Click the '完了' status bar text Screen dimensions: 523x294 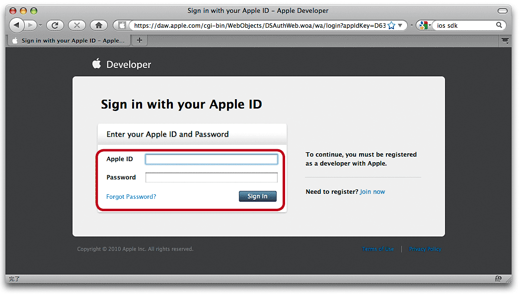tap(14, 279)
